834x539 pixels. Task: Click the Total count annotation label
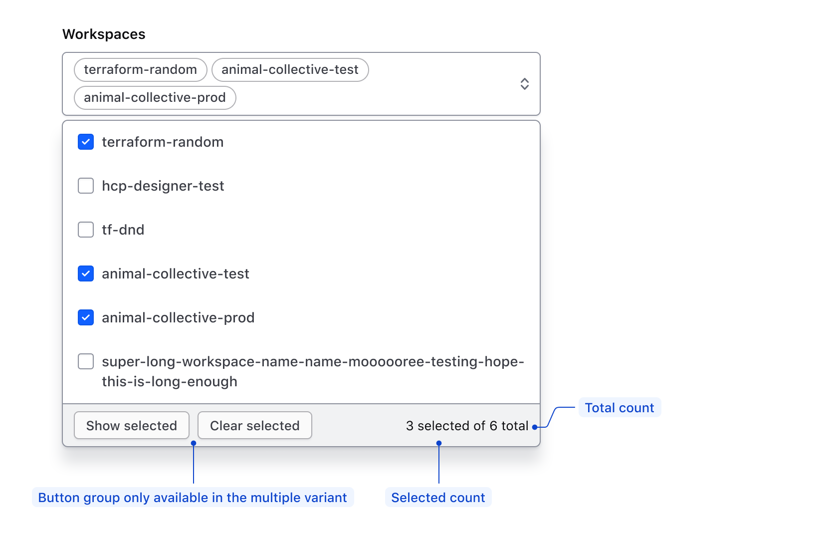point(620,407)
